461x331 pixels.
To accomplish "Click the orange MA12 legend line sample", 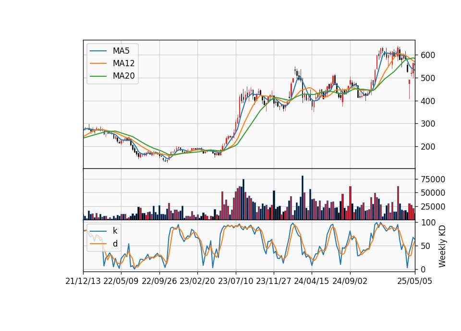I will 98,63.
